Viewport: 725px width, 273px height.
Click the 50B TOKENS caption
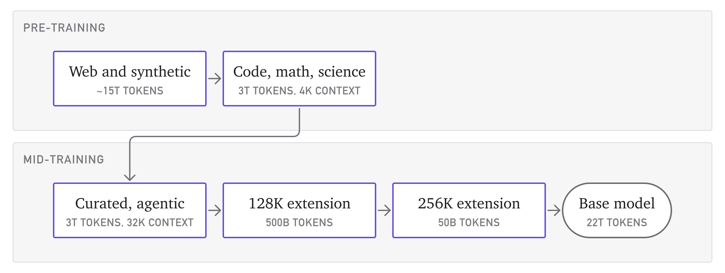click(x=469, y=223)
